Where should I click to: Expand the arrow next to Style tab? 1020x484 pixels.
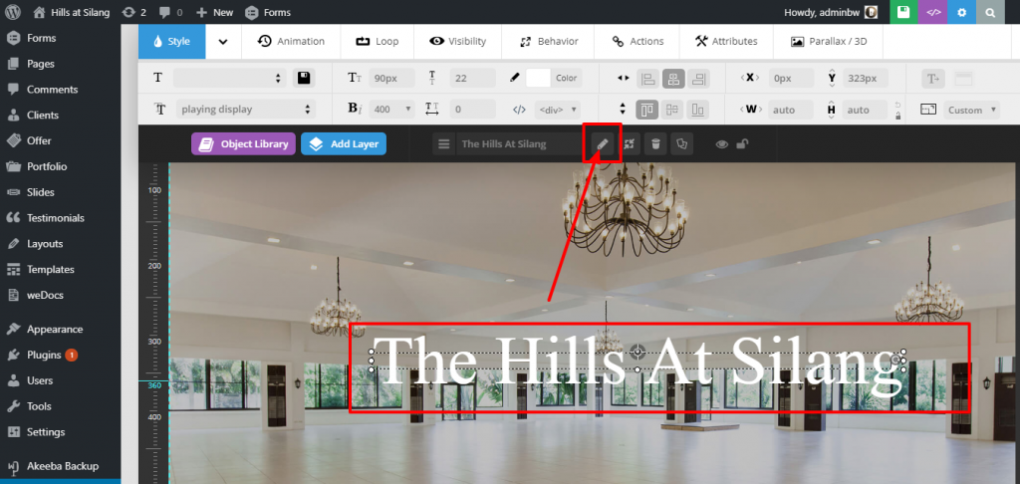(223, 41)
